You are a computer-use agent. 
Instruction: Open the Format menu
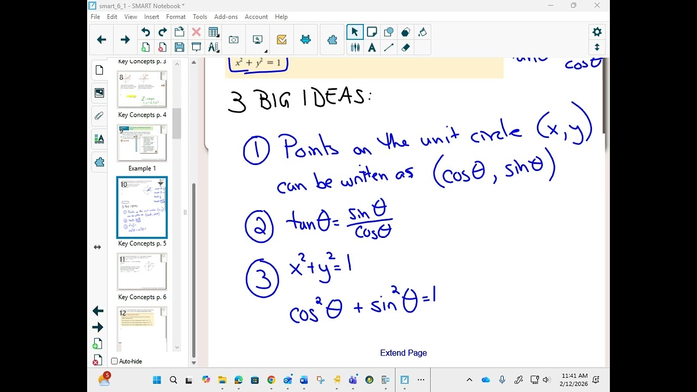click(176, 17)
